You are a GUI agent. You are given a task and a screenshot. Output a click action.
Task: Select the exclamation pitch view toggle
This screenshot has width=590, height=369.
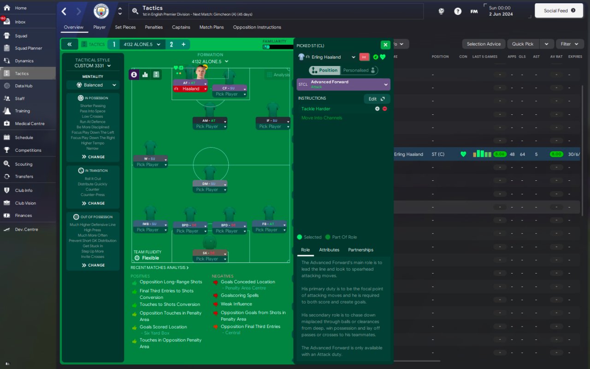click(x=156, y=74)
